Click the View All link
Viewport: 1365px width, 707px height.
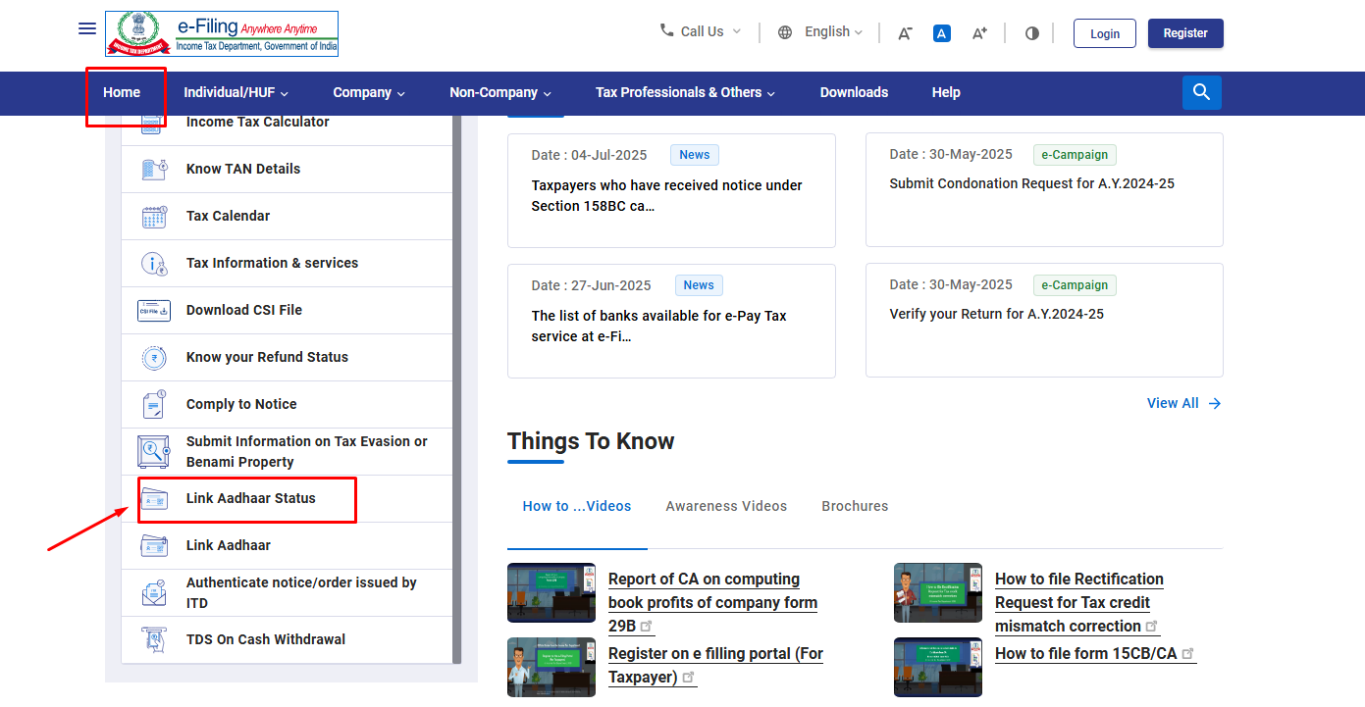1182,403
